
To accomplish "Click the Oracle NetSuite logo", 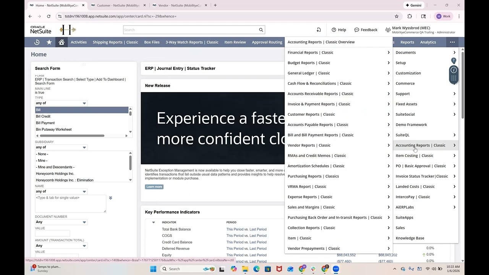I will [x=41, y=30].
